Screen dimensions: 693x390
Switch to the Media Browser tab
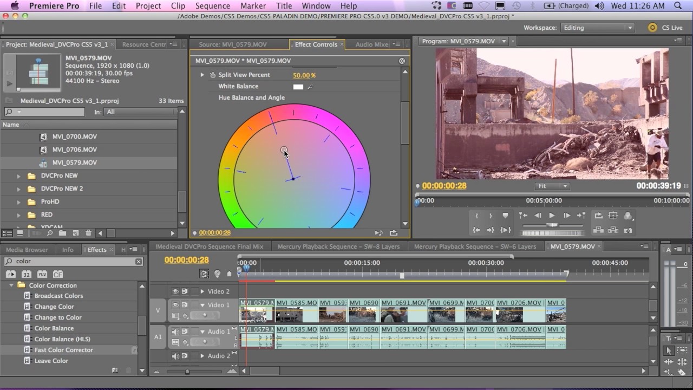pos(27,250)
